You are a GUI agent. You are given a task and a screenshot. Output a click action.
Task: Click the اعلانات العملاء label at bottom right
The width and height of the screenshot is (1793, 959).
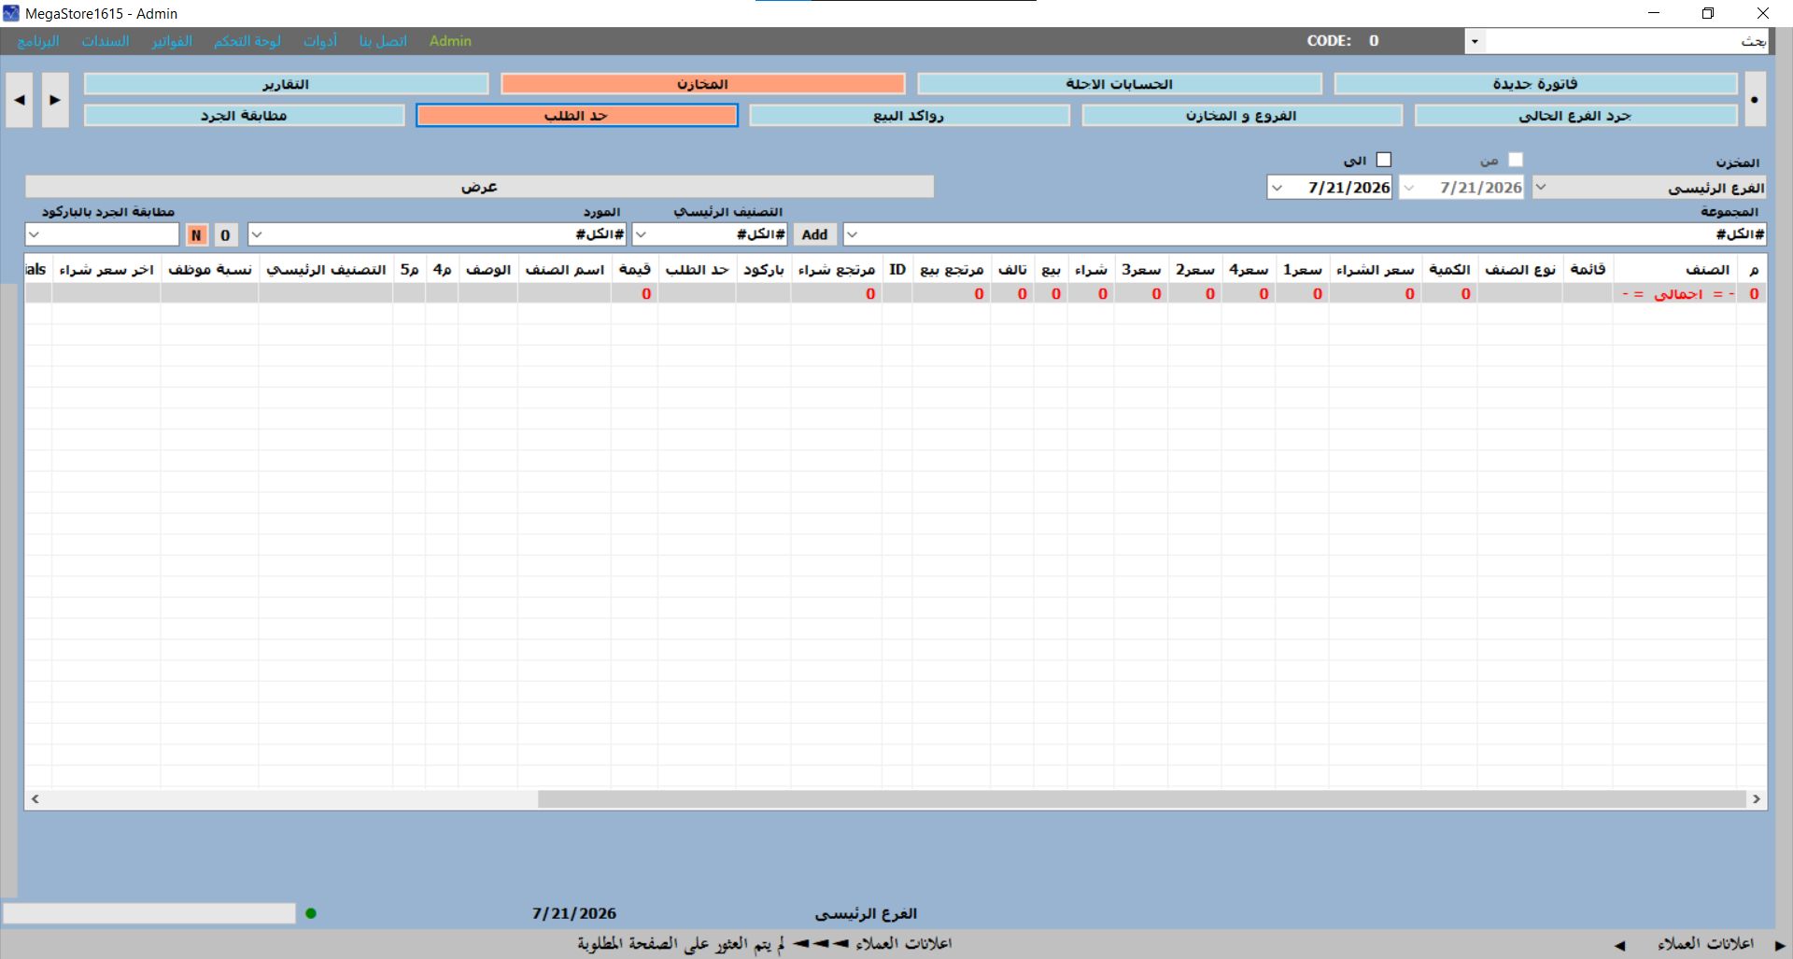point(1705,944)
